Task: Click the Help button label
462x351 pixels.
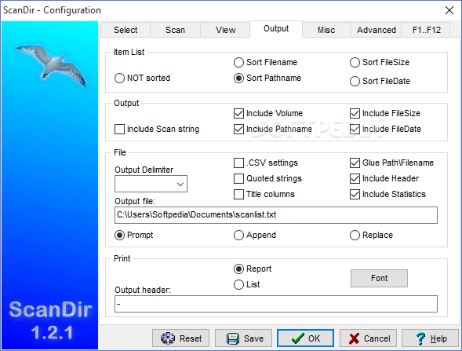Action: pos(438,339)
